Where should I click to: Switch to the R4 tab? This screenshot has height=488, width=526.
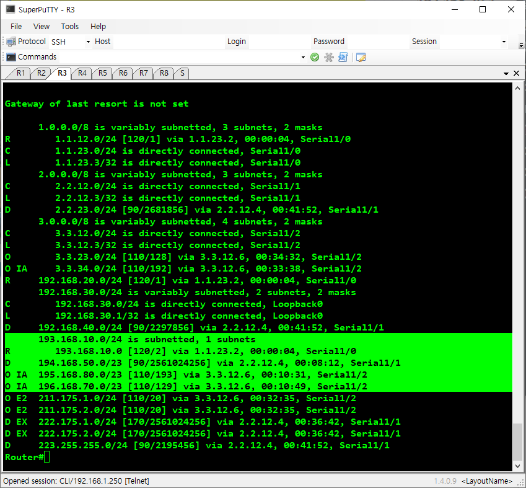(x=82, y=73)
